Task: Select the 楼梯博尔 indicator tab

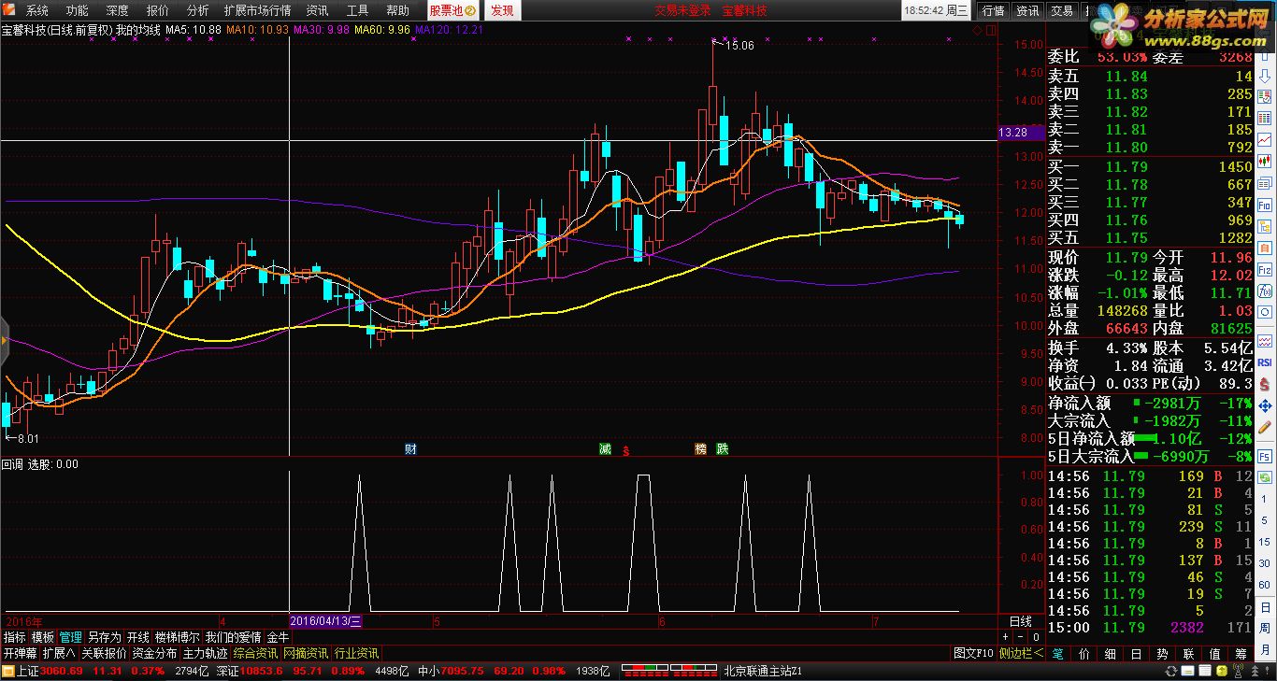Action: click(x=177, y=636)
